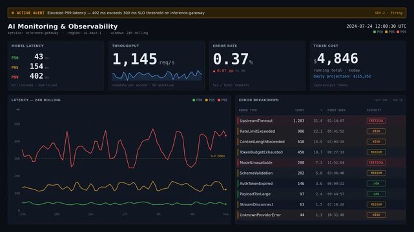
Task: Click the 0.37% error rate value
Action: pyautogui.click(x=233, y=59)
